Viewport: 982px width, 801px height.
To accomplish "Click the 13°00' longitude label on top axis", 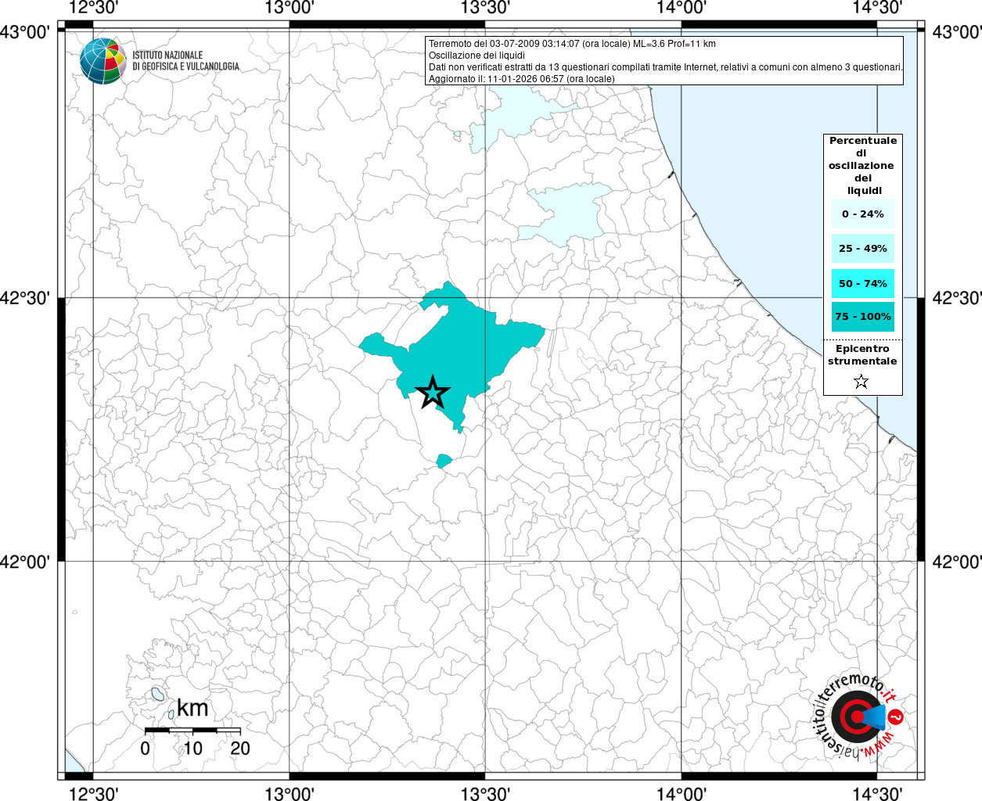I will pos(290,8).
